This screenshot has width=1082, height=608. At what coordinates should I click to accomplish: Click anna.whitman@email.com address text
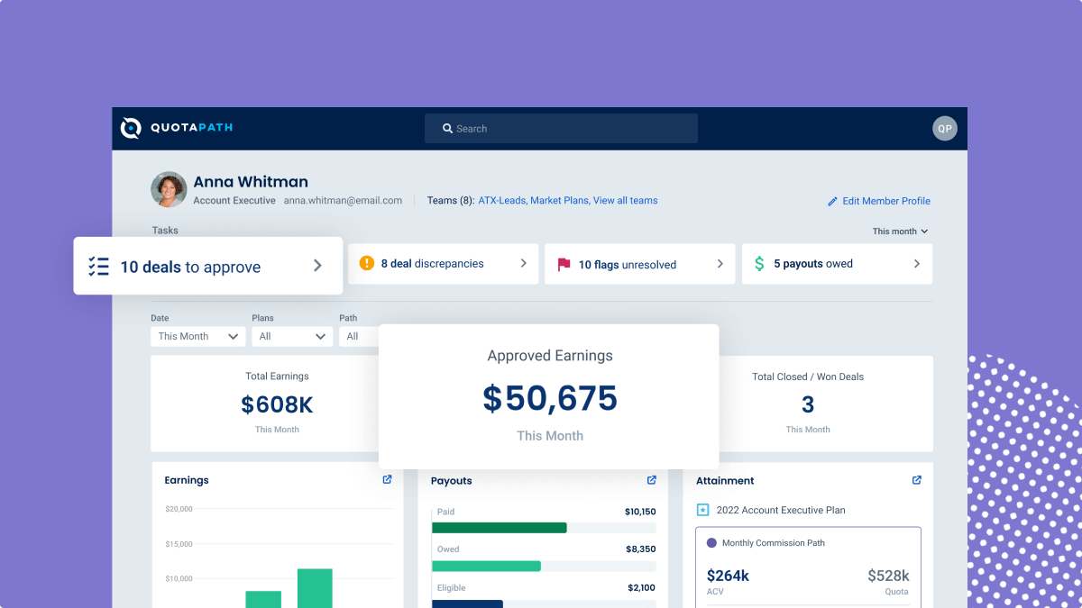[x=343, y=200]
